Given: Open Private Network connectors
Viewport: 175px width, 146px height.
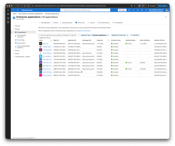Looking at the screenshot, I should (22, 36).
